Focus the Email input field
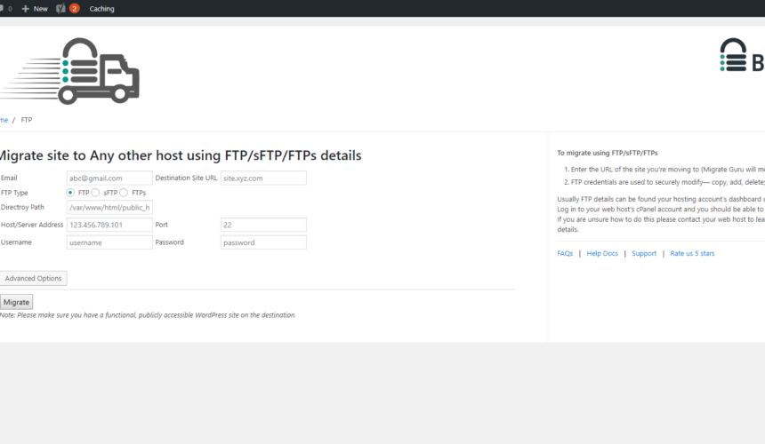This screenshot has height=444, width=765. pos(109,178)
